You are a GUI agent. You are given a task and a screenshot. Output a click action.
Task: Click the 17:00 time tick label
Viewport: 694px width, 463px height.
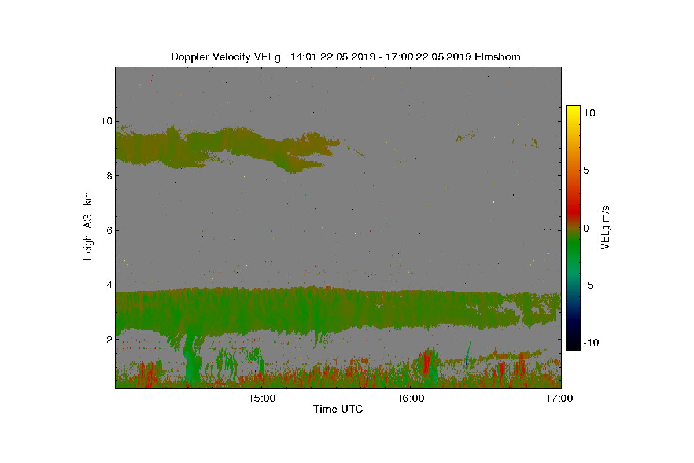tap(559, 398)
